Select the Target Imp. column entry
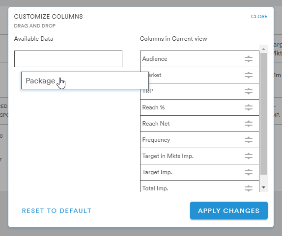Image resolution: width=282 pixels, height=236 pixels. pos(199,172)
